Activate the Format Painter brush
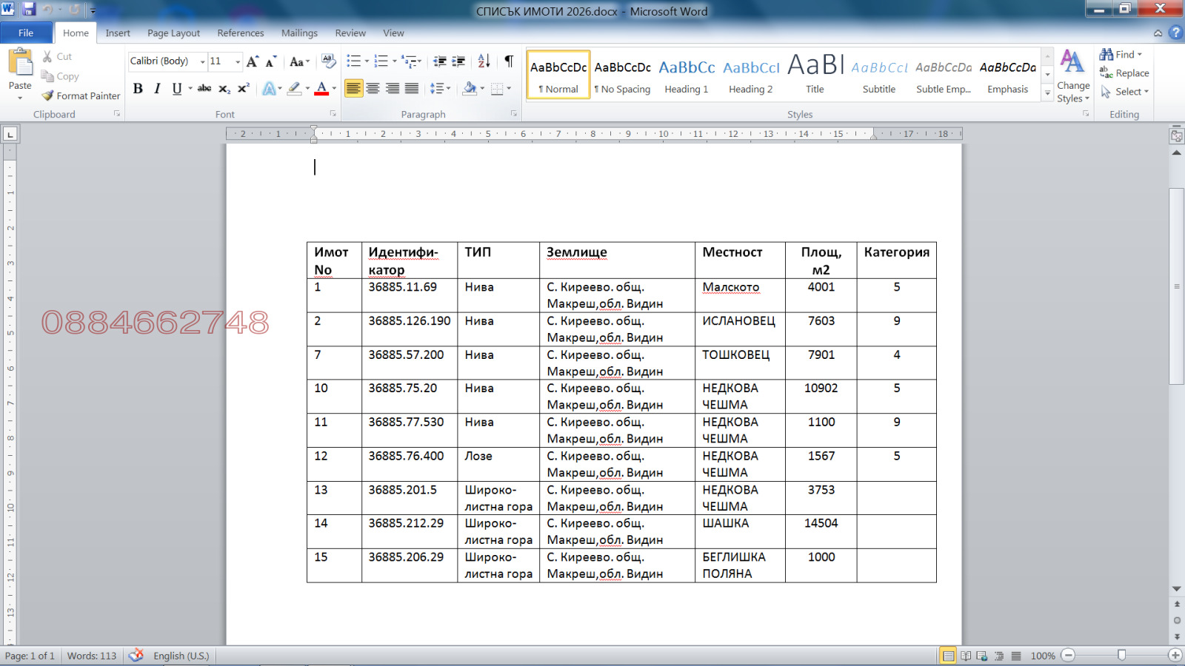This screenshot has width=1185, height=666. pos(48,95)
